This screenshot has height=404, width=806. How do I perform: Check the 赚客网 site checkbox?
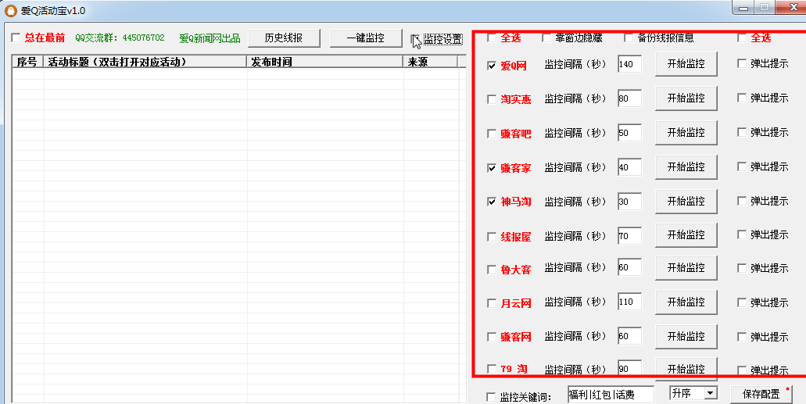coord(492,337)
